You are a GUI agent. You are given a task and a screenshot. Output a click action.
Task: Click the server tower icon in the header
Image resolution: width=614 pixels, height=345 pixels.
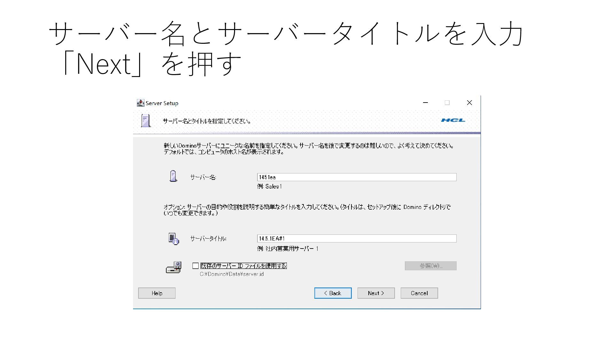146,121
